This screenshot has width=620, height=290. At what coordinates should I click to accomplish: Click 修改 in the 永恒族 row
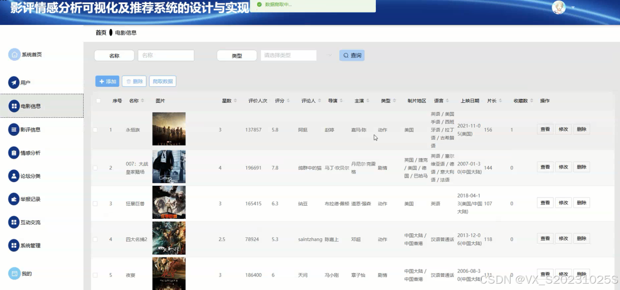(x=563, y=129)
